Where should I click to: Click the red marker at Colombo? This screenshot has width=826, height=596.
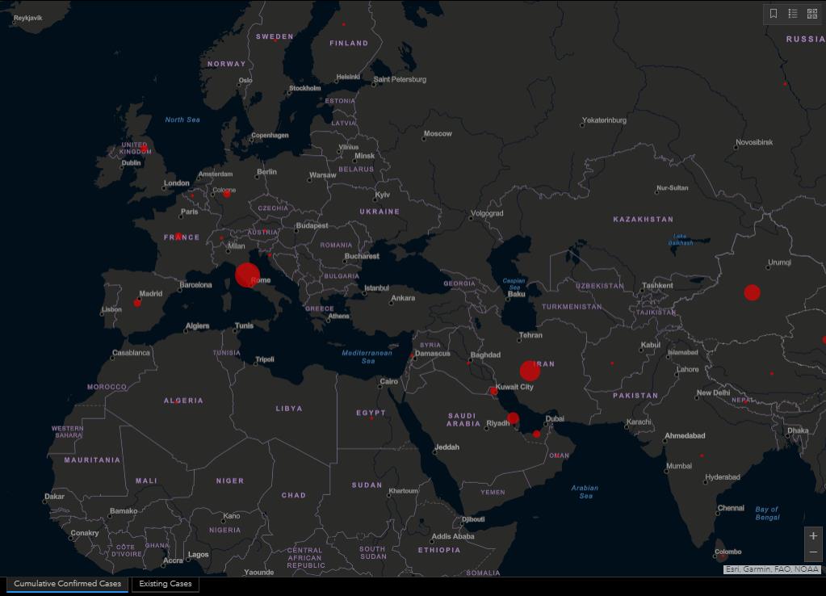(722, 556)
